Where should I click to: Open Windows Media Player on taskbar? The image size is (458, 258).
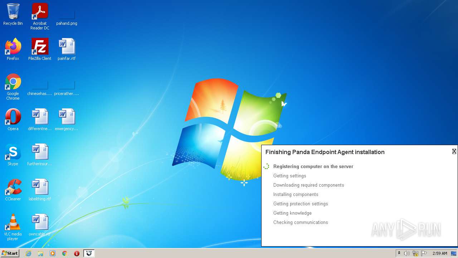click(x=53, y=253)
